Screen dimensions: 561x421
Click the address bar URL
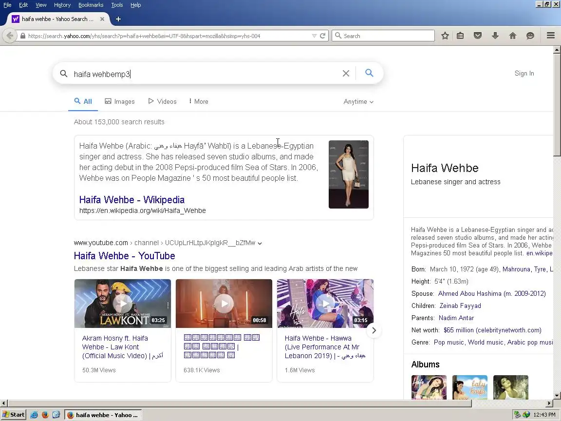coord(144,36)
